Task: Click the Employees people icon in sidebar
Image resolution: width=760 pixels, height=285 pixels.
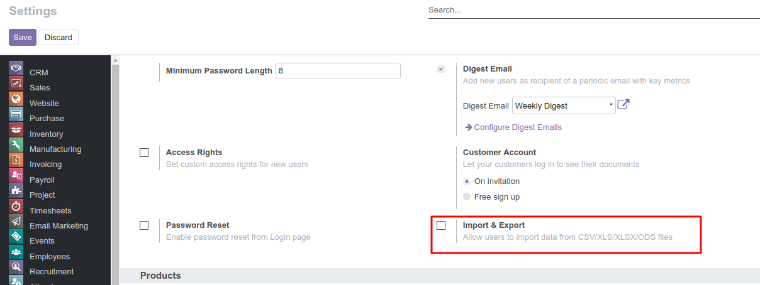Action: coord(16,252)
